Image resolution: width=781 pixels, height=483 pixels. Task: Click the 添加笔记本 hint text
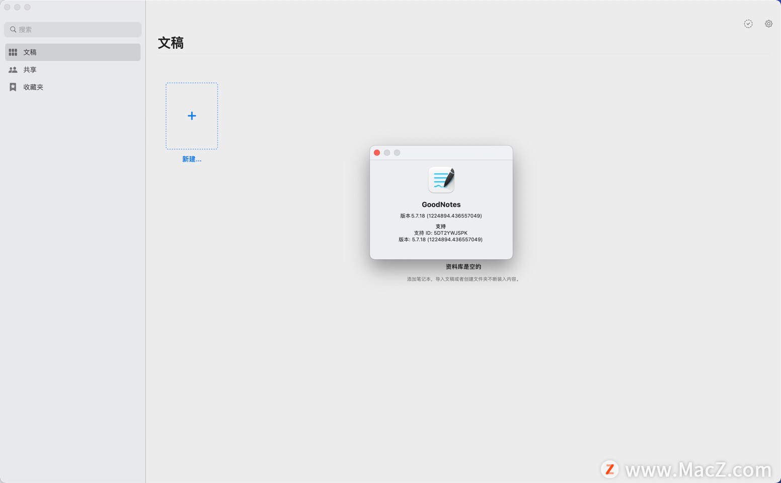pos(463,279)
